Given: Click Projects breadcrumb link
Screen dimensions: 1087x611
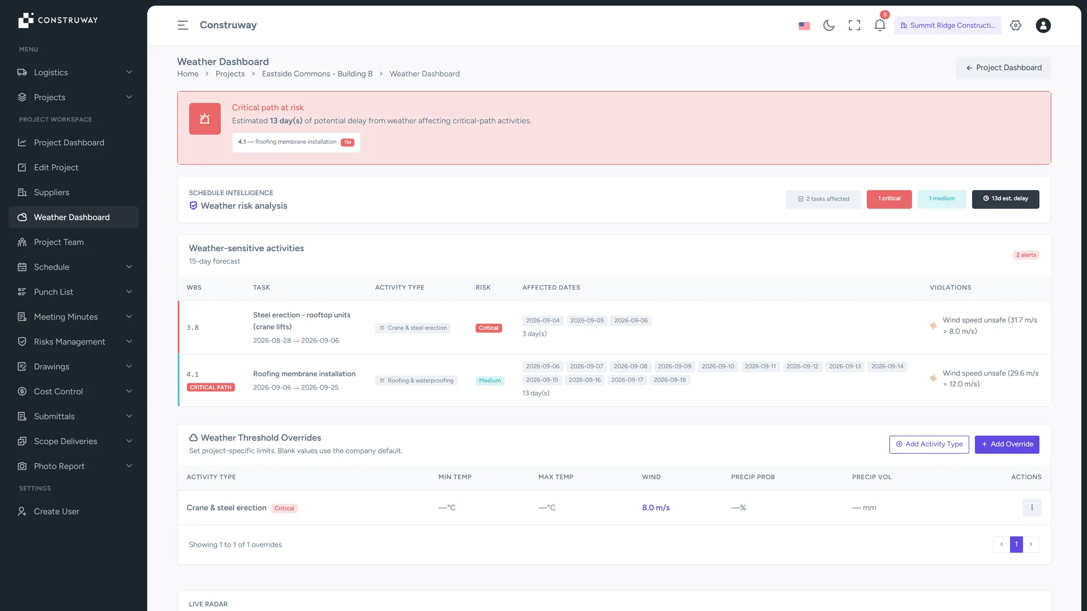Looking at the screenshot, I should click(x=230, y=74).
